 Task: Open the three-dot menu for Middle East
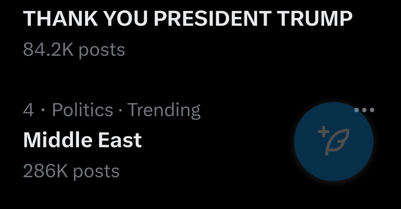click(x=364, y=110)
